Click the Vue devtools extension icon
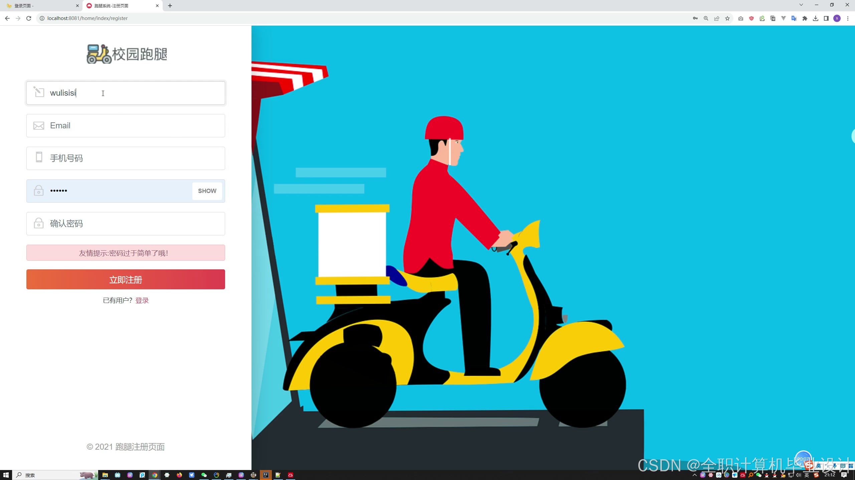This screenshot has height=480, width=855. [x=783, y=18]
